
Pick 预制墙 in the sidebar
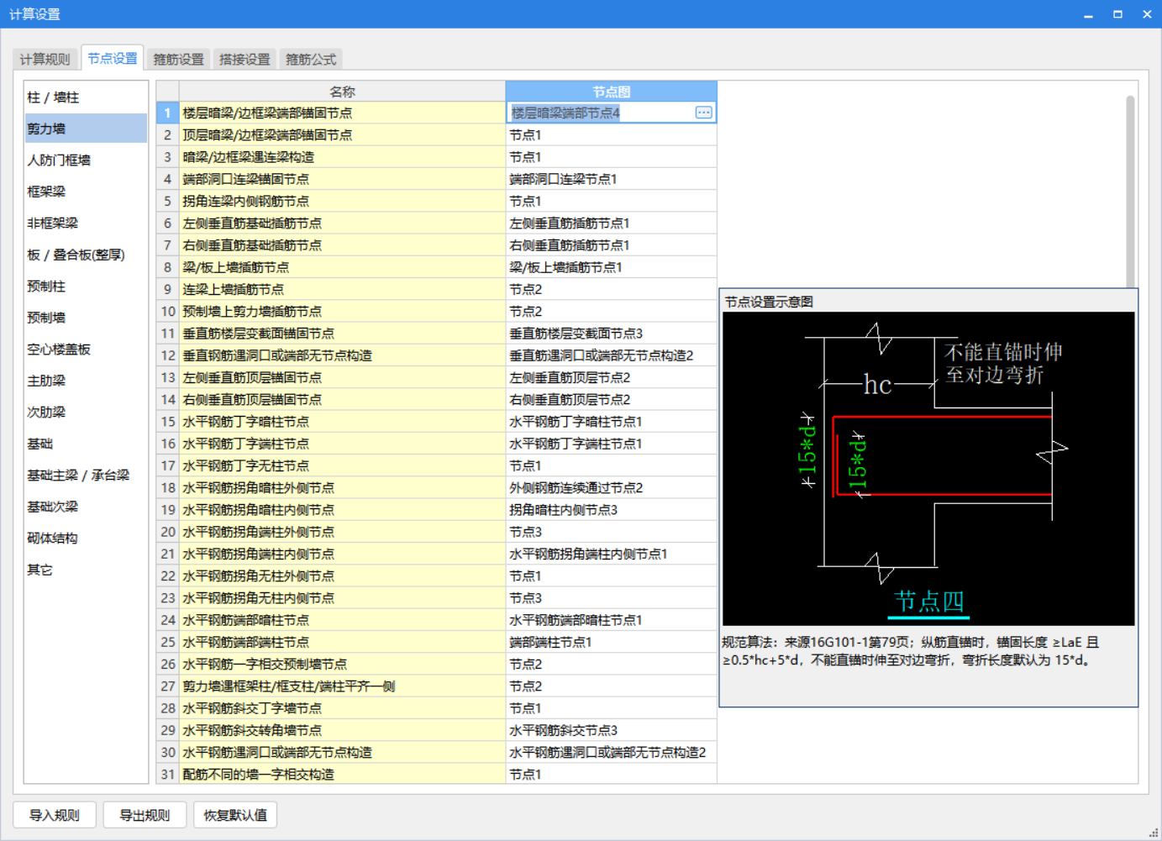point(86,318)
